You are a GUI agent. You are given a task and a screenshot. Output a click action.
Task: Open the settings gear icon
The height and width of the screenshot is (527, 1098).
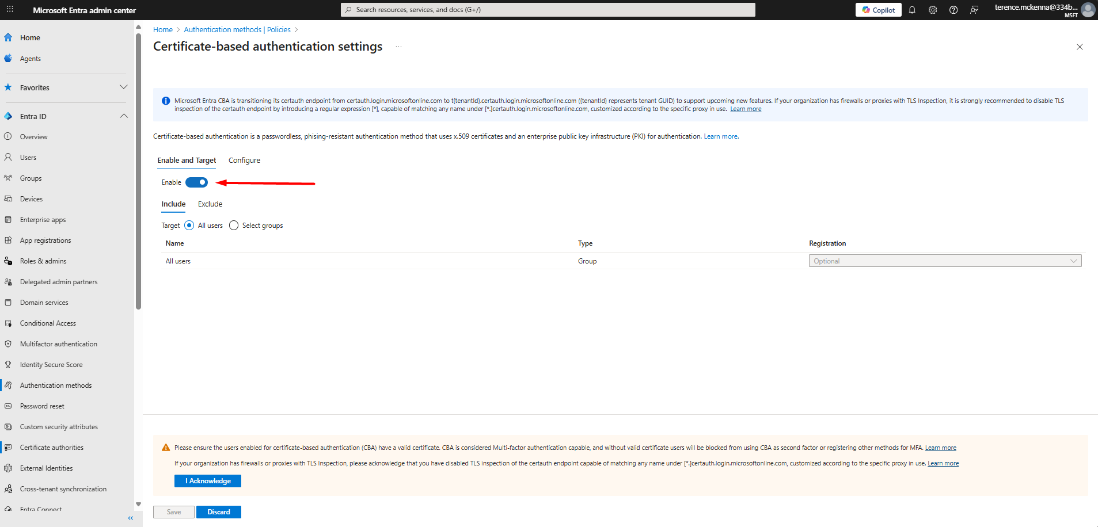(933, 10)
